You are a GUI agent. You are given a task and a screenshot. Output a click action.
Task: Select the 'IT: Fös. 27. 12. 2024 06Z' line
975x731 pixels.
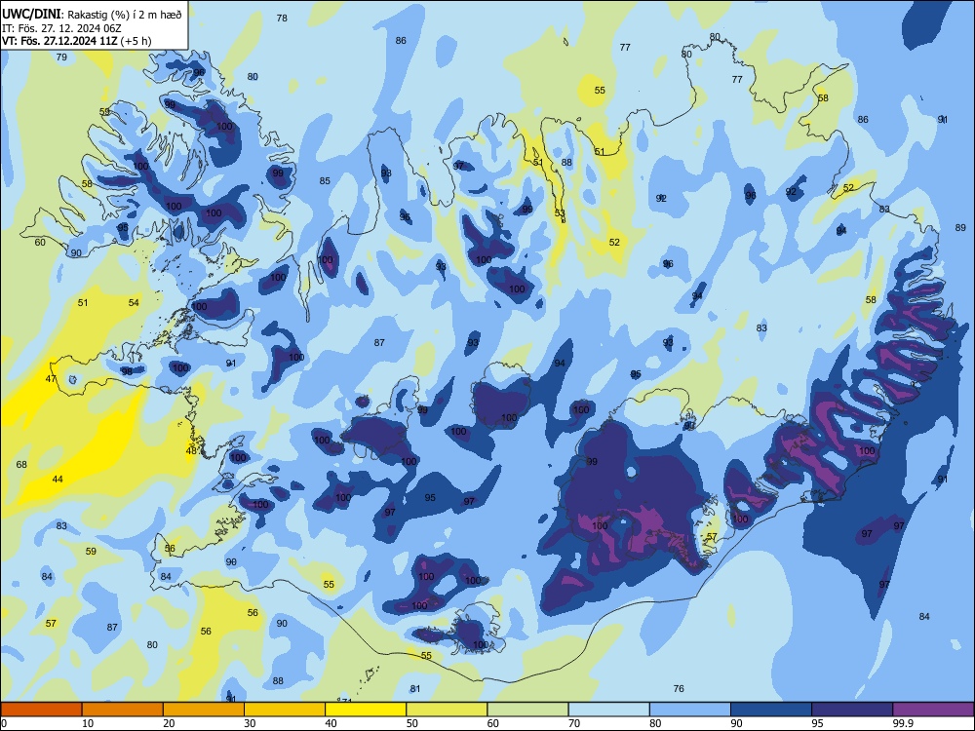(61, 28)
